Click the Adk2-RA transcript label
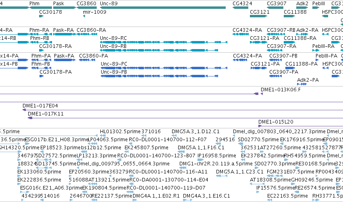The height and width of the screenshot is (202, 343). coord(308,30)
